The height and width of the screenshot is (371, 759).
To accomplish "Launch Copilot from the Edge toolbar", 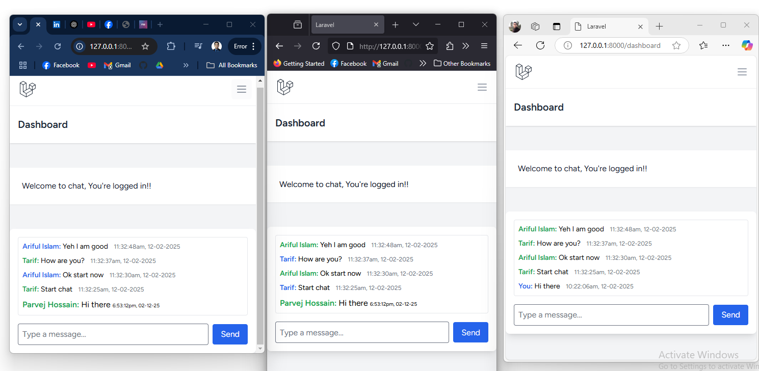I will (747, 45).
